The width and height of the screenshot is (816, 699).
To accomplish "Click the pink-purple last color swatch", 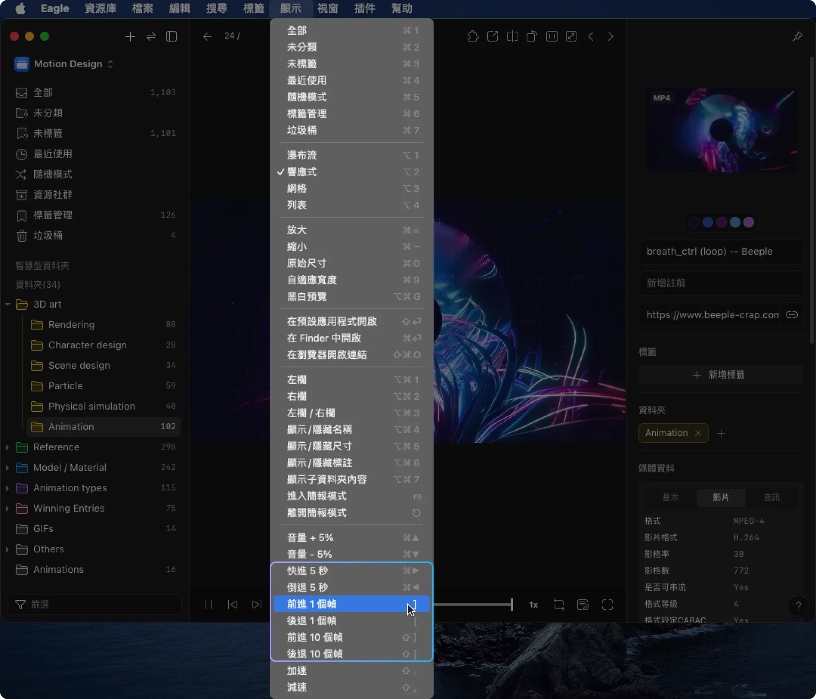I will (749, 222).
